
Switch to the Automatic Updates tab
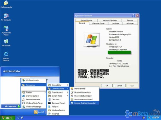(x=109, y=20)
